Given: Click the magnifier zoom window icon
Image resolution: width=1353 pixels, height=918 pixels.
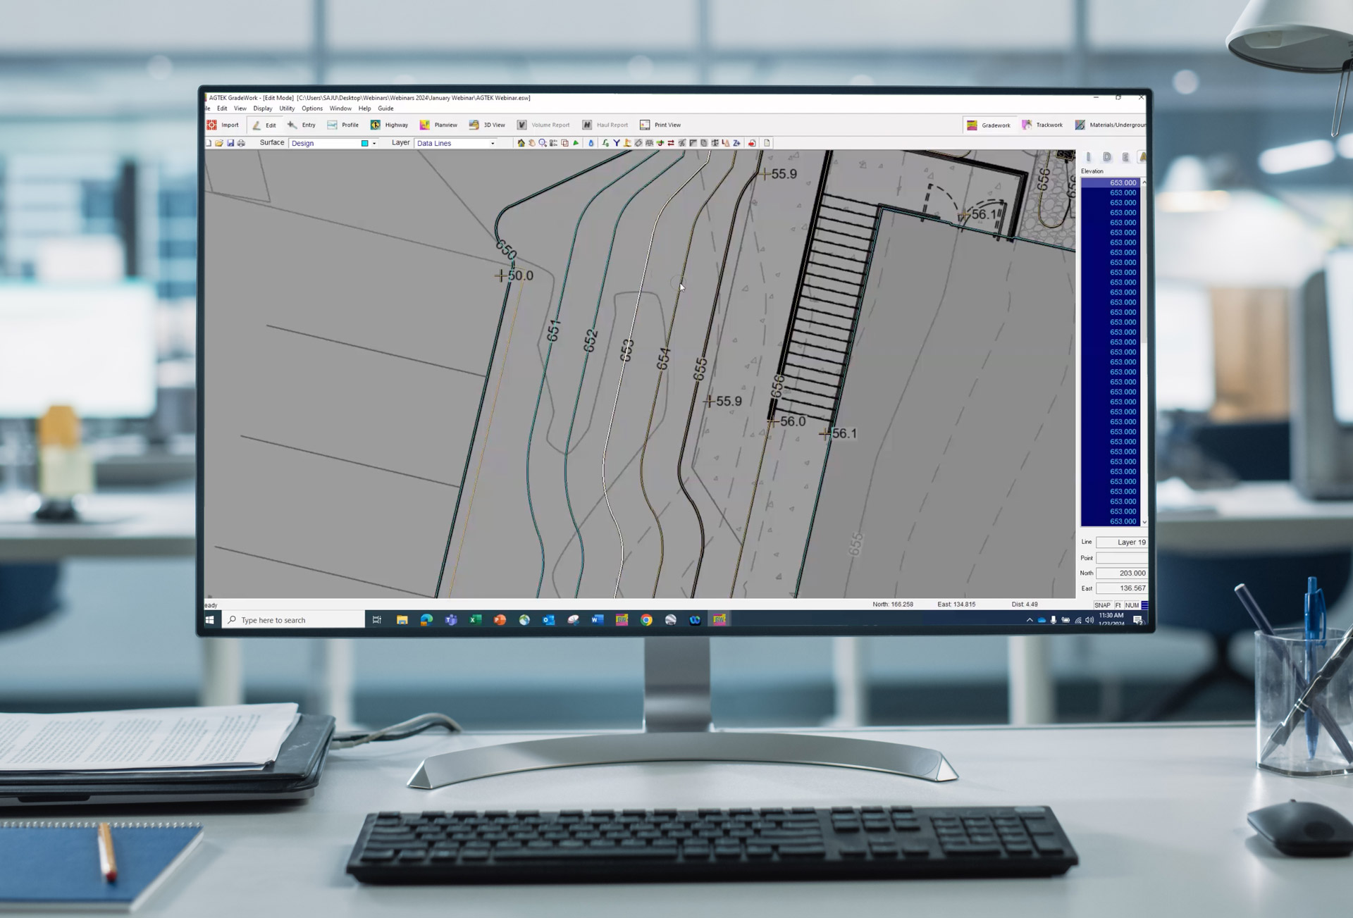Looking at the screenshot, I should [543, 143].
